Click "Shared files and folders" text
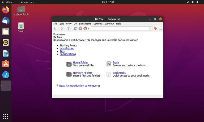 click(x=87, y=76)
